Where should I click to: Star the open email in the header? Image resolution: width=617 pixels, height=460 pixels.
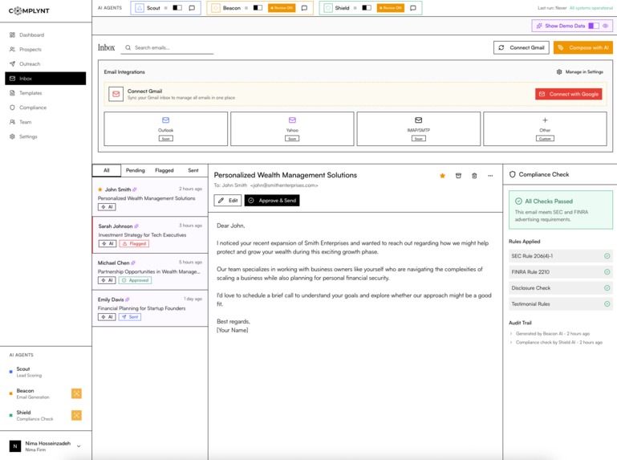coord(442,176)
